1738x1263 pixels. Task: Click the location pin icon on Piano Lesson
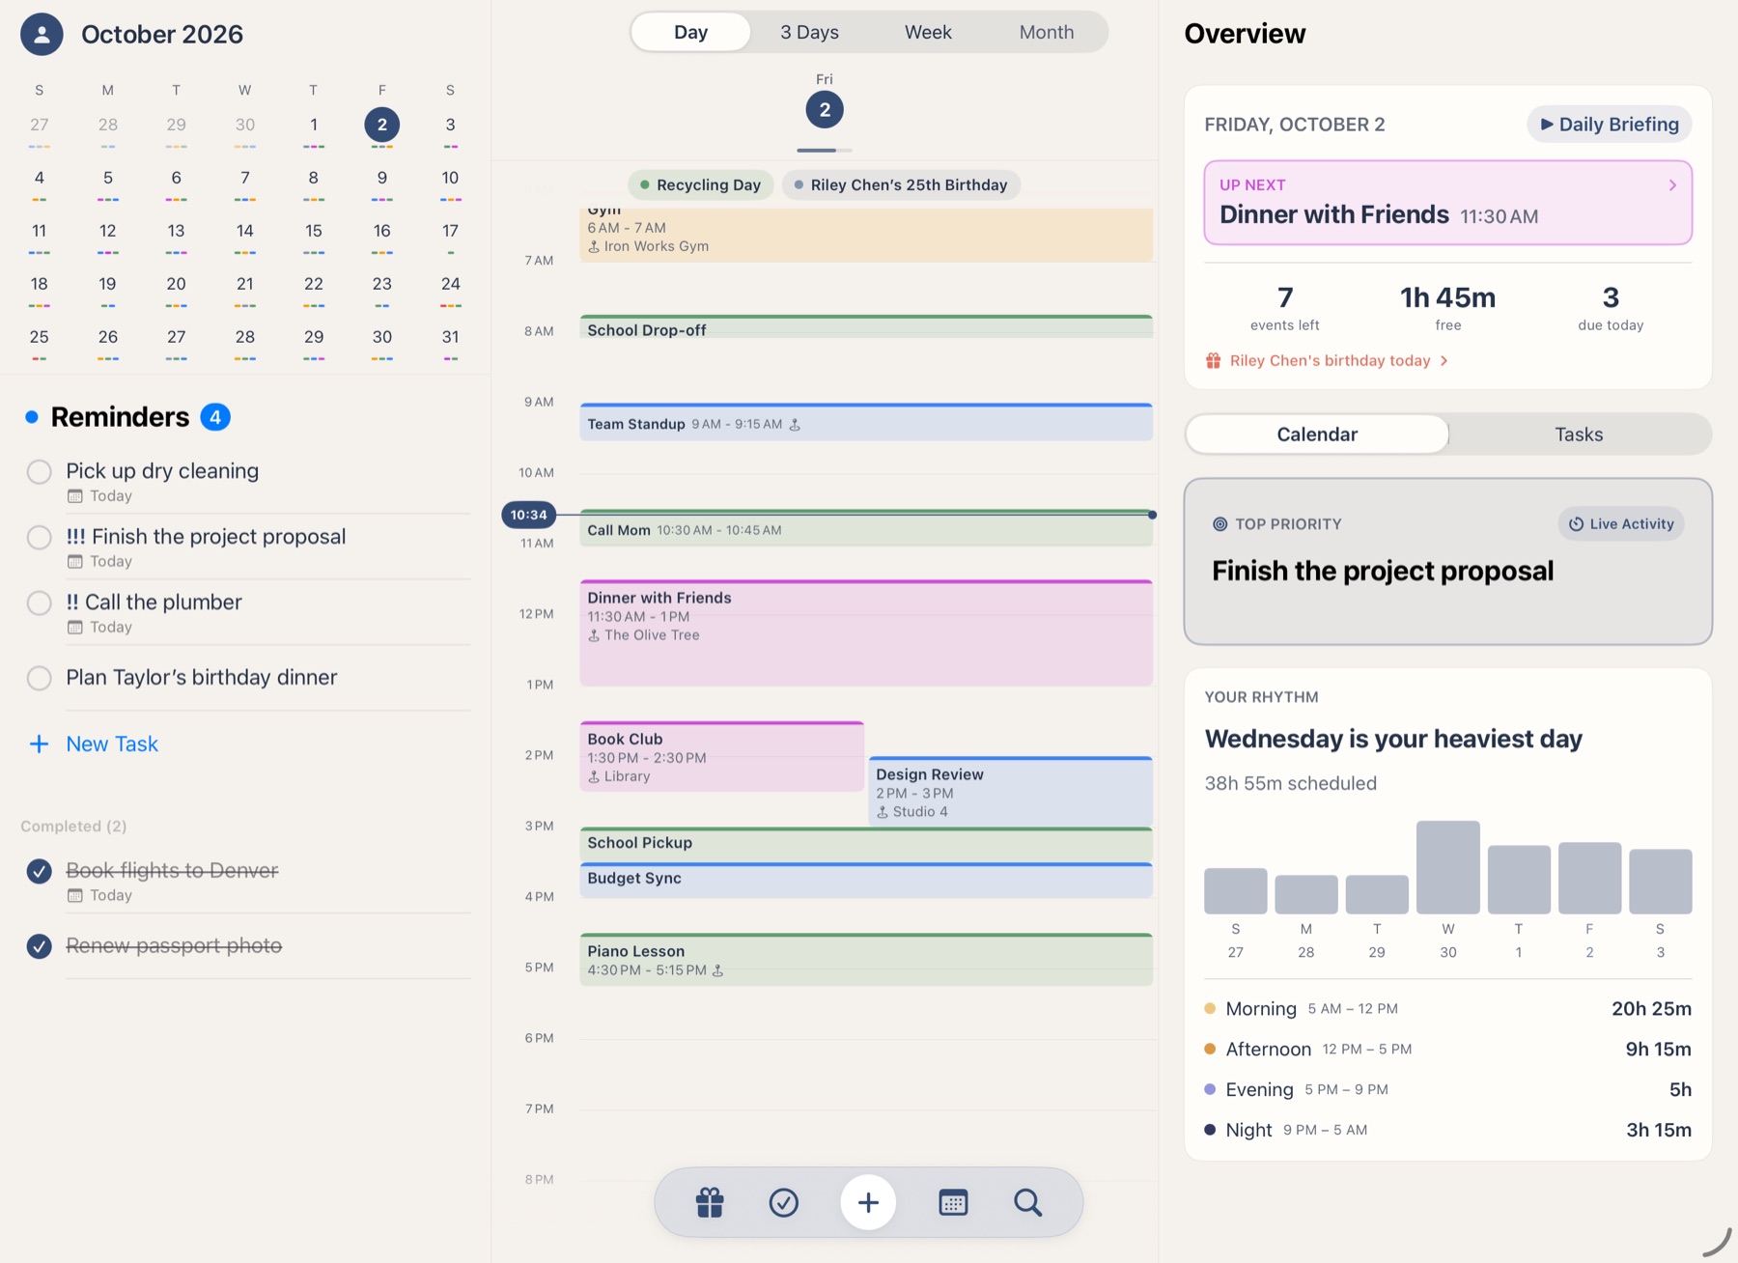717,970
